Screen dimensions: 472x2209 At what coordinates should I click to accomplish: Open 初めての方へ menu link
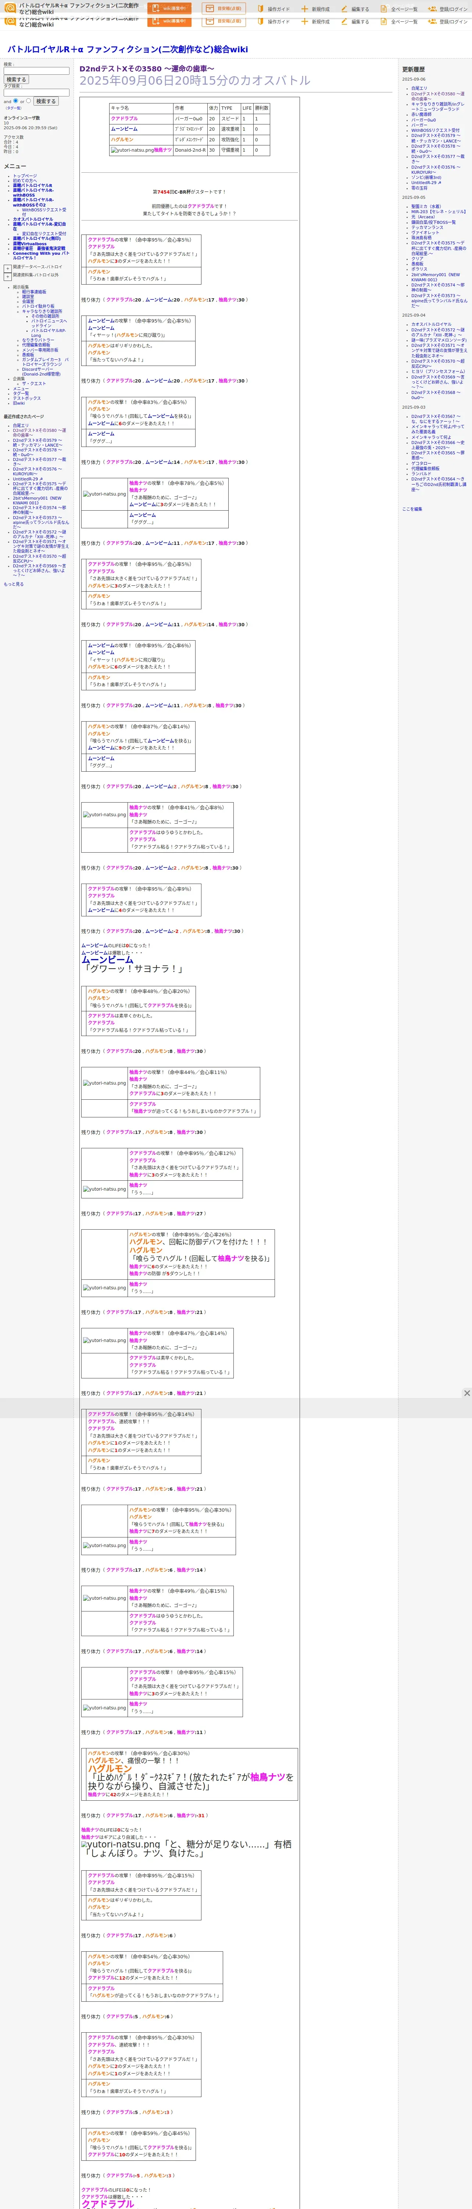click(26, 180)
